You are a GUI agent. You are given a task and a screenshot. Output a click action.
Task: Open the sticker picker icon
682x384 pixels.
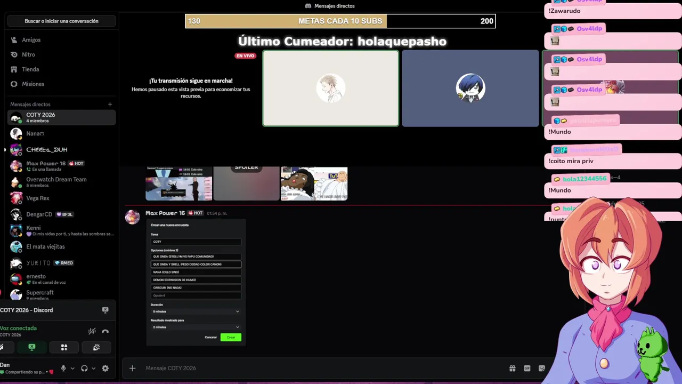542,368
